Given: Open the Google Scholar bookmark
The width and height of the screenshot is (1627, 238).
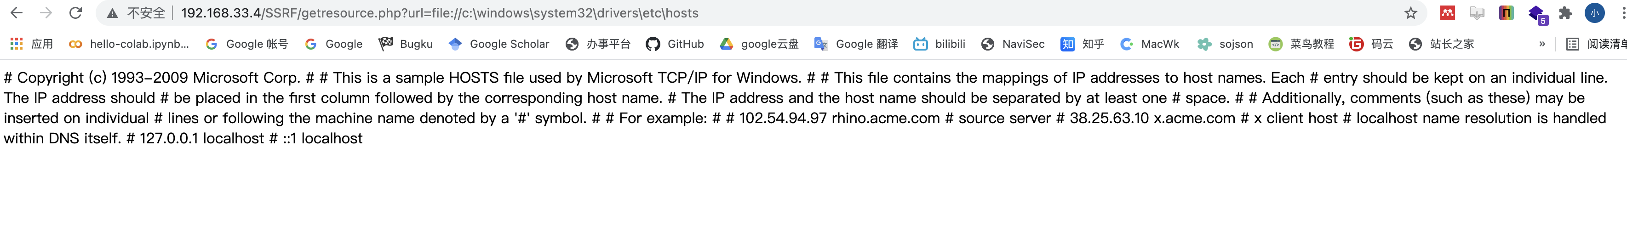Looking at the screenshot, I should [x=498, y=44].
